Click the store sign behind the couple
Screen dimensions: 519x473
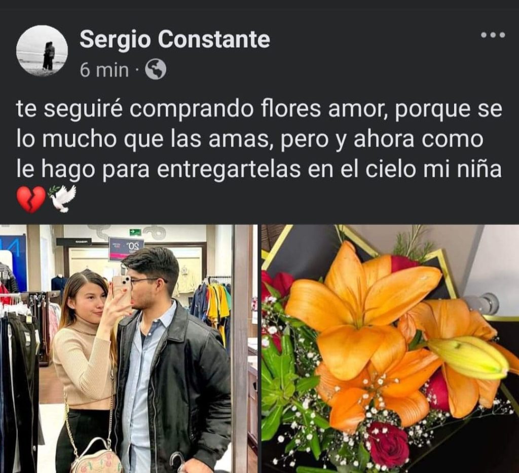point(126,248)
